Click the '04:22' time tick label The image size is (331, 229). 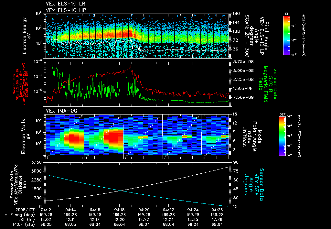pos(168,210)
